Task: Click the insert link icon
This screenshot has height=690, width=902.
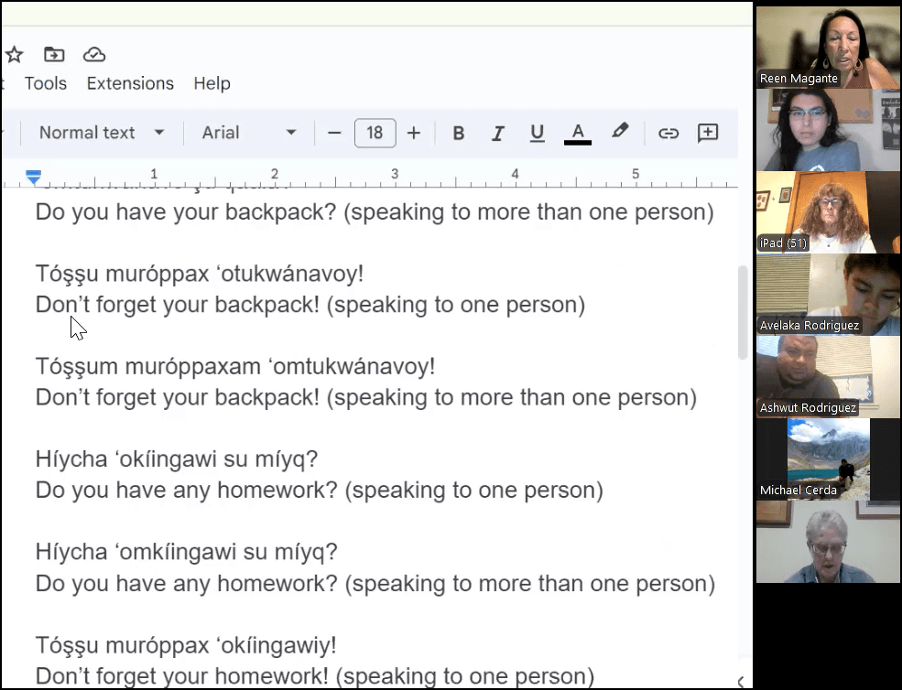Action: [668, 134]
